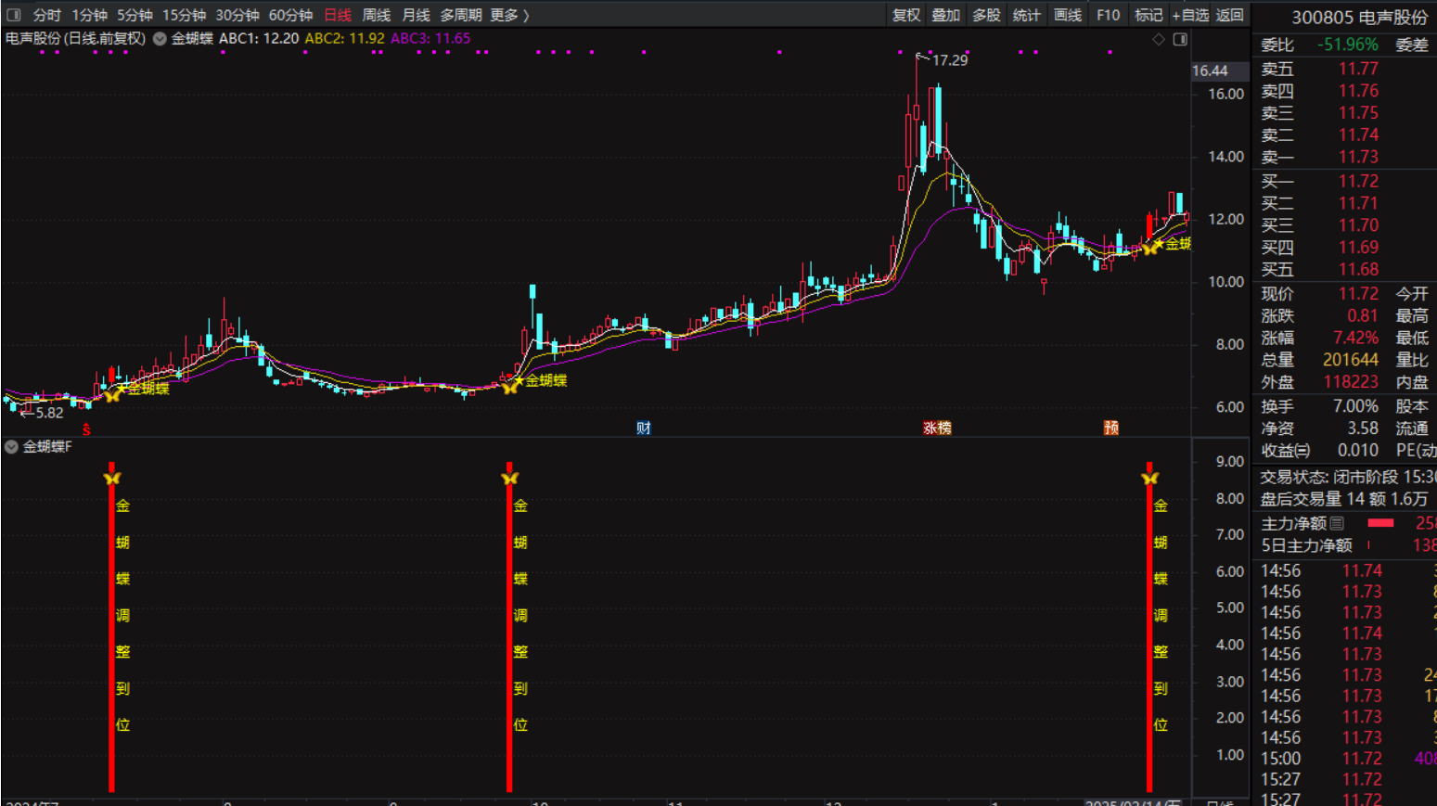
Task: Select the 15分钟 period tab
Action: tap(184, 15)
